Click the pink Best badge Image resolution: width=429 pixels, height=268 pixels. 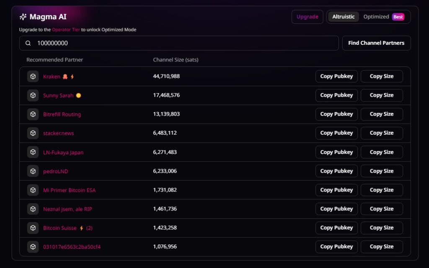point(398,17)
